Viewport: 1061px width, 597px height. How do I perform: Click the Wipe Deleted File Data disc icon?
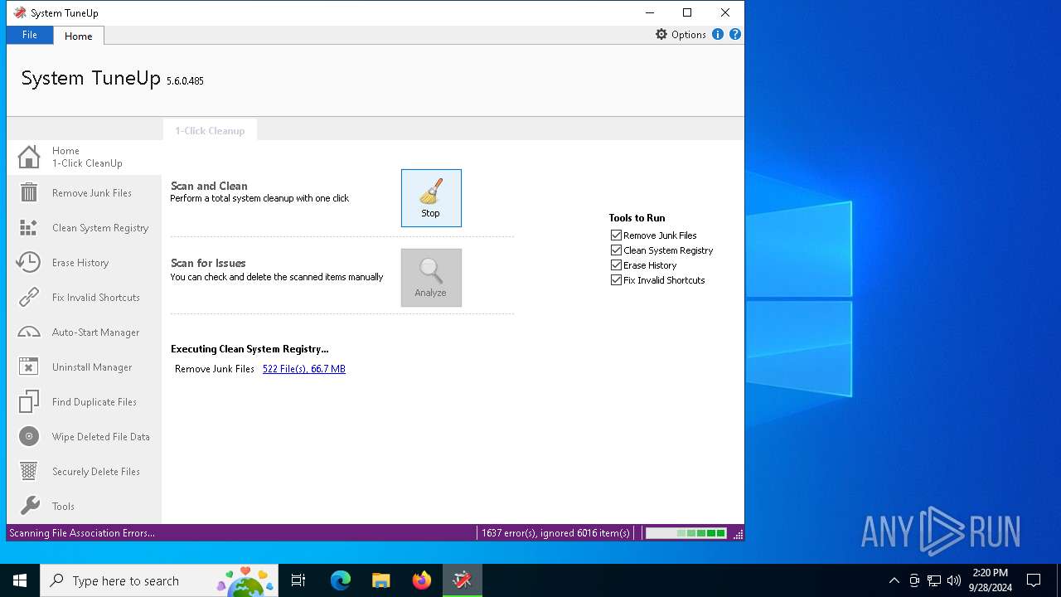[29, 436]
